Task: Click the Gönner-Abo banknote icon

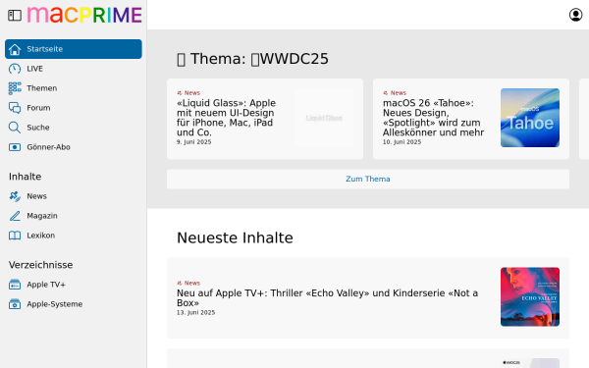Action: [x=15, y=147]
